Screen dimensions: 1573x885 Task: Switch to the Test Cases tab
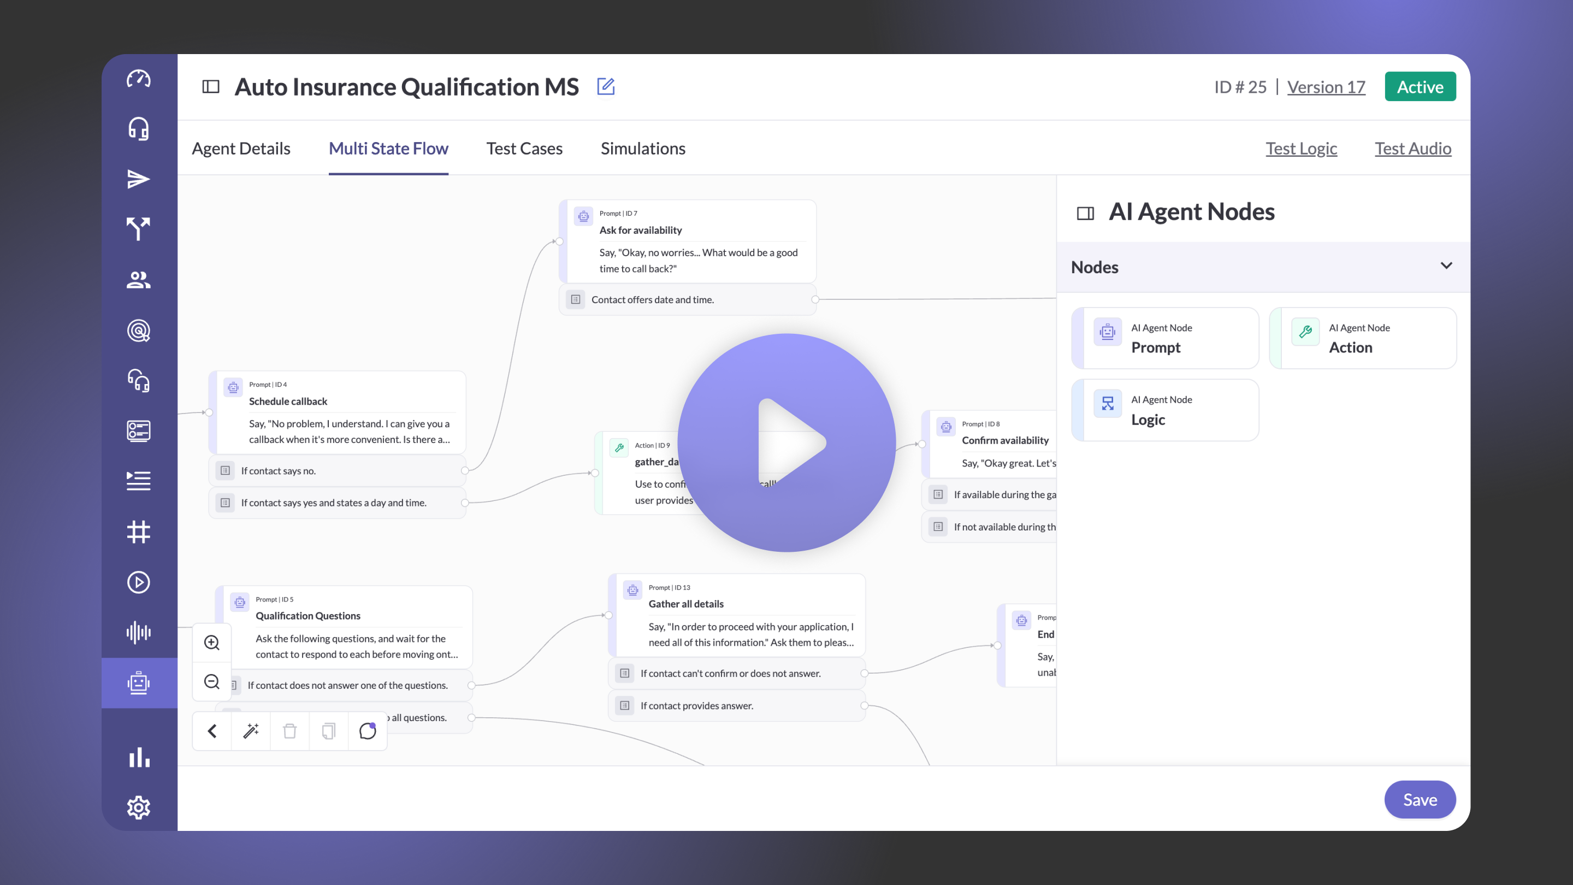click(x=524, y=149)
